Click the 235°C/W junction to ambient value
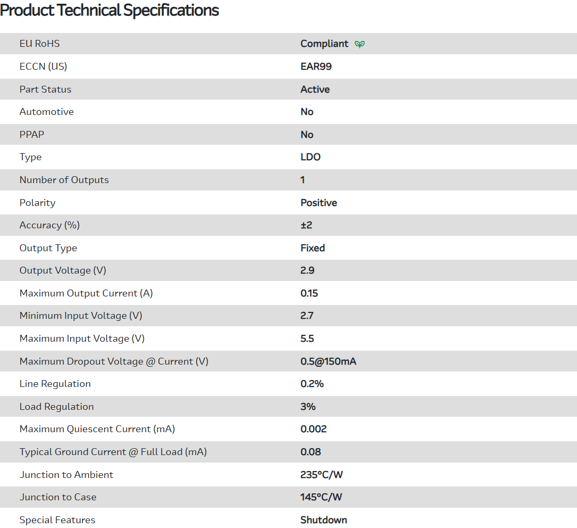Image resolution: width=577 pixels, height=528 pixels. pyautogui.click(x=321, y=475)
